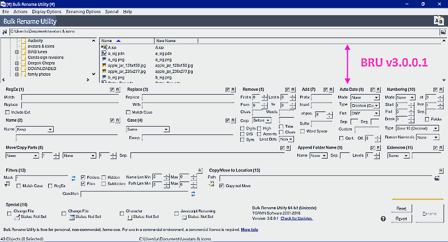The width and height of the screenshot is (448, 242).
Task: Enable Trim checkbox in Remove section
Action: tap(281, 126)
